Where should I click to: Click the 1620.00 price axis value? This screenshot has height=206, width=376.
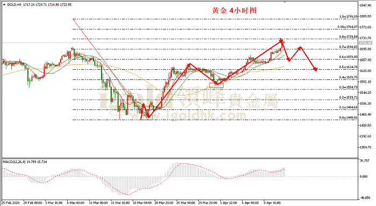click(366, 71)
